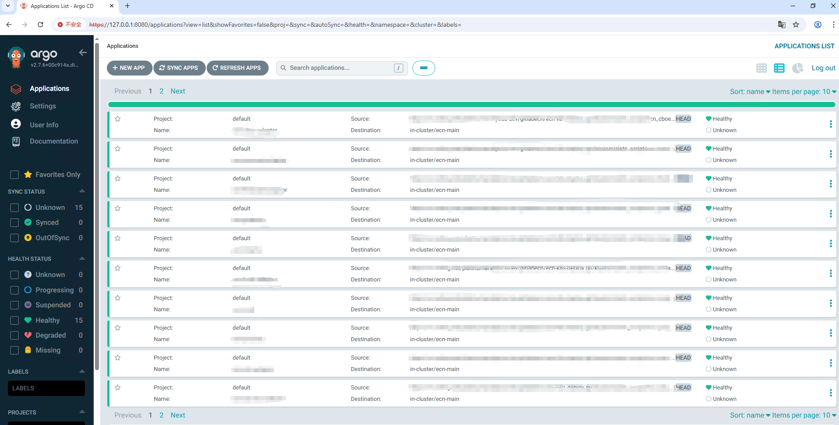Screen dimensions: 839x425
Task: Open the top Sort: name dropdown
Action: click(750, 92)
